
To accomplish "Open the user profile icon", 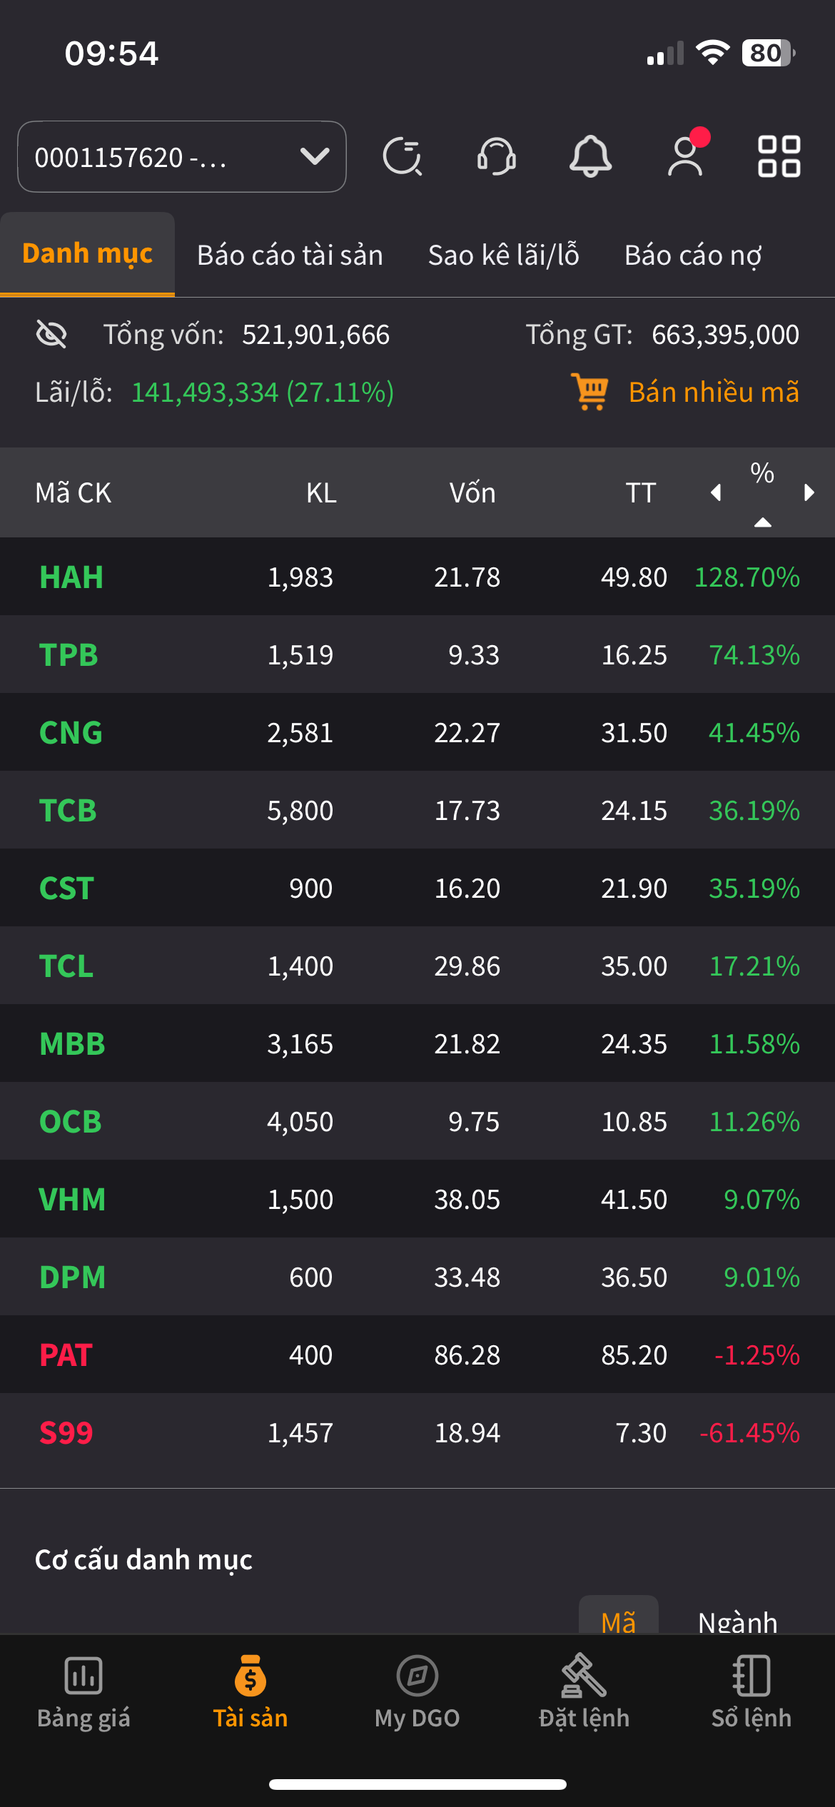I will point(685,156).
